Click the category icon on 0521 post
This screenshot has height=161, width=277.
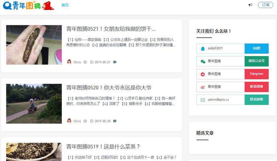point(85,62)
